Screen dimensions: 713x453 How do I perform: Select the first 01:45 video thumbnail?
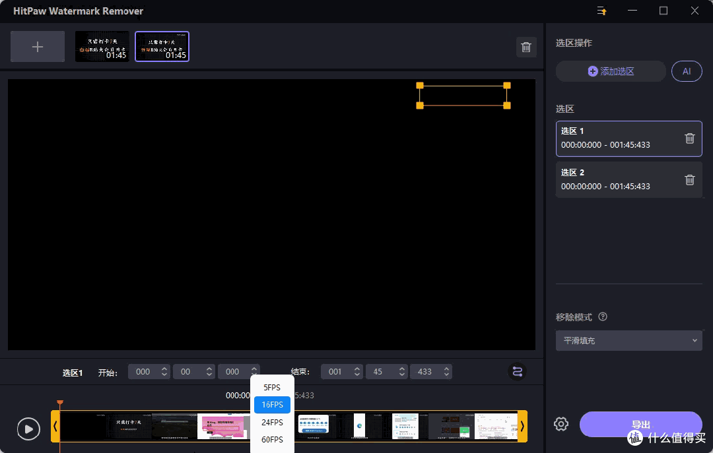(102, 46)
